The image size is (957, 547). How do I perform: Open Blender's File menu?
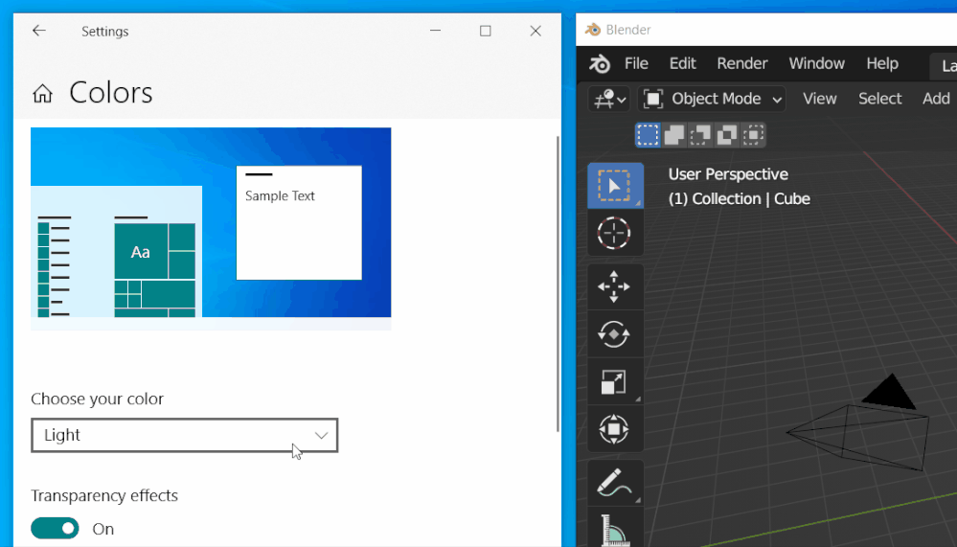pos(636,63)
